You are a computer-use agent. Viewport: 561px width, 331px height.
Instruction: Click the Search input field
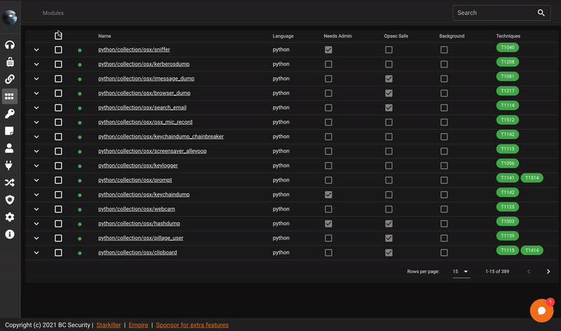pos(495,13)
